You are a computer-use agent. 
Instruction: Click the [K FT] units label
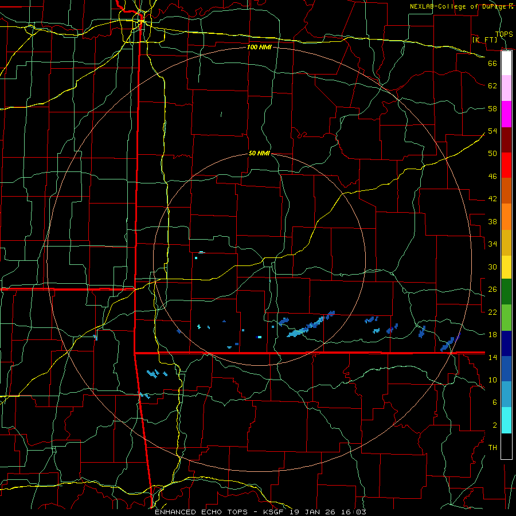coord(484,40)
